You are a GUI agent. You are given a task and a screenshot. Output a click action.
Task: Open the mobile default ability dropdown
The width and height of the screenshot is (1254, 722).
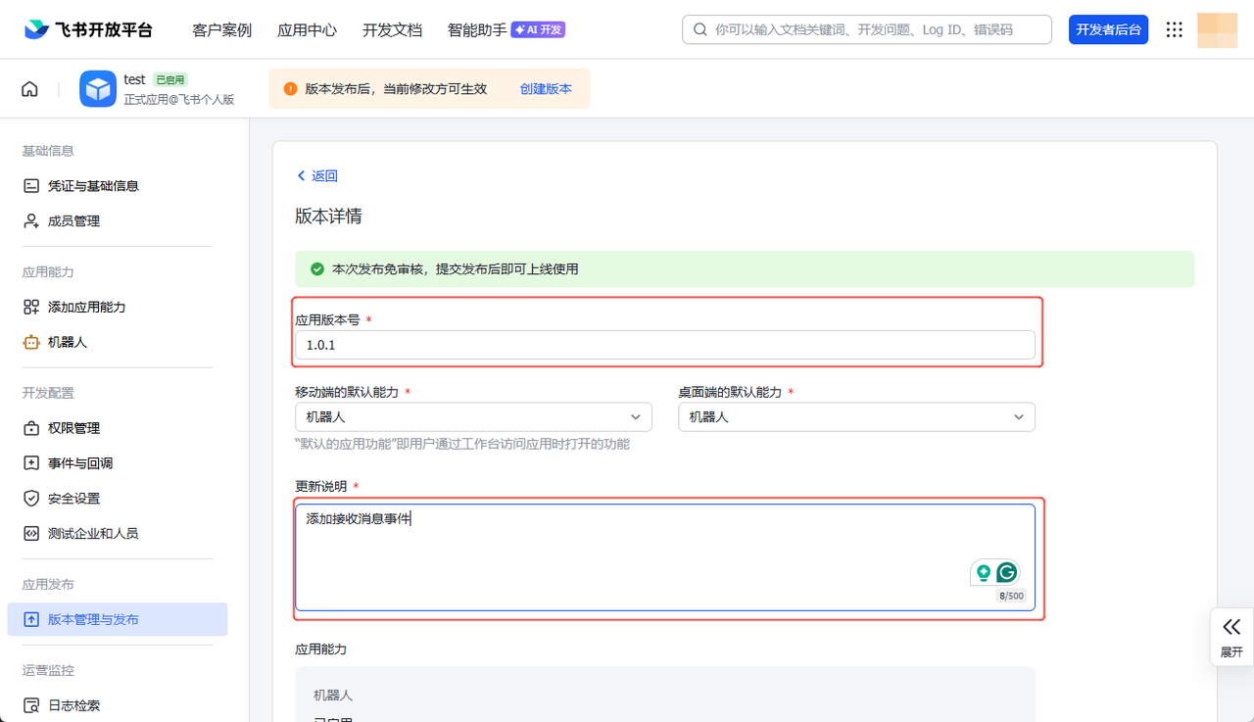pos(473,417)
